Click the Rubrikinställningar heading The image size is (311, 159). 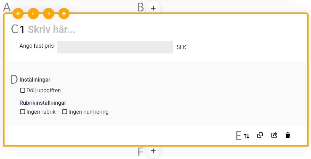pyautogui.click(x=43, y=103)
